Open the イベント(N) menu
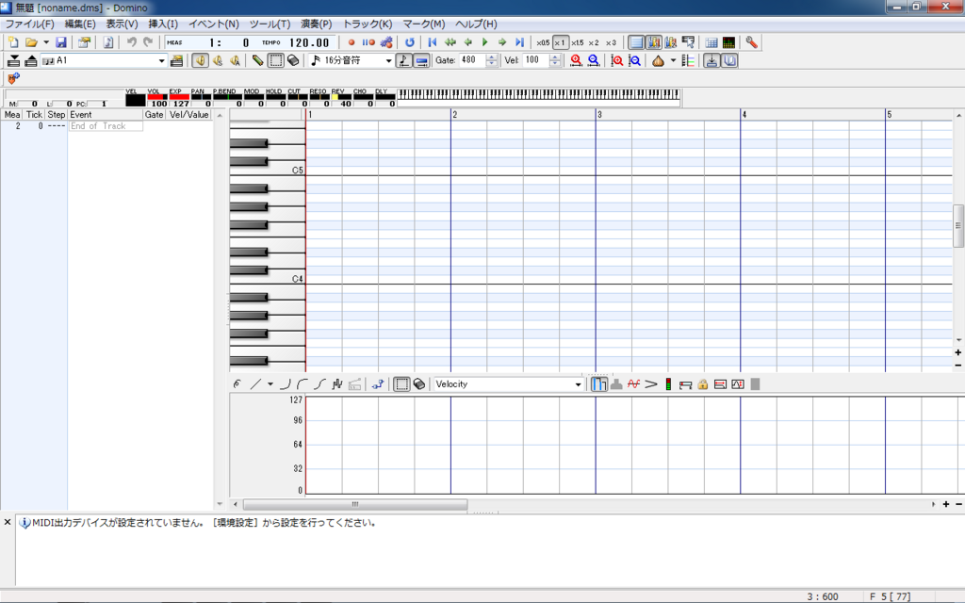 tap(214, 24)
